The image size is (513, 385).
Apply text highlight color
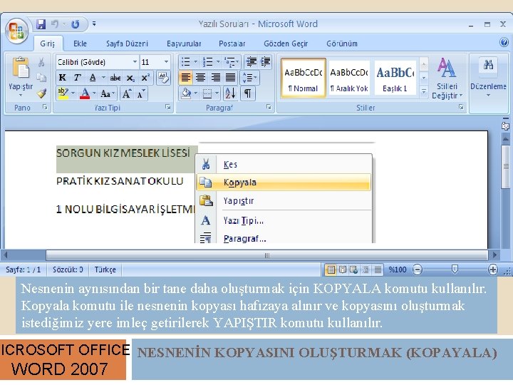[63, 93]
